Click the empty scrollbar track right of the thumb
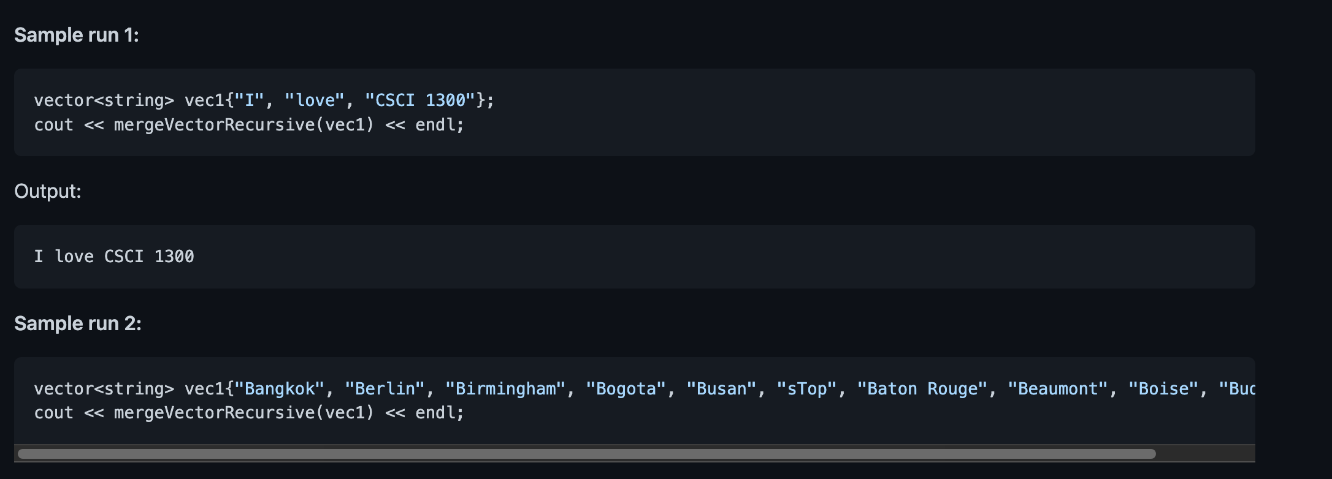The image size is (1332, 479). pyautogui.click(x=1205, y=454)
